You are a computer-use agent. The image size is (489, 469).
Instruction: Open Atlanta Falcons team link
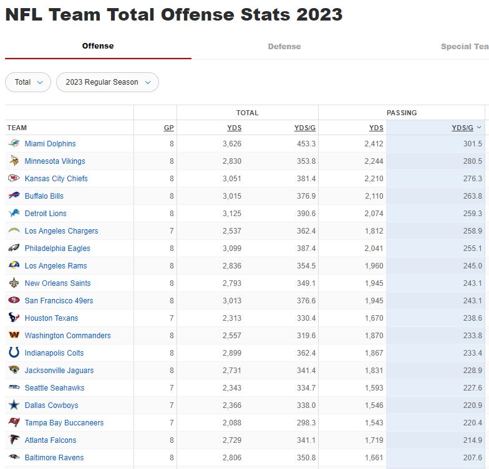pos(51,440)
